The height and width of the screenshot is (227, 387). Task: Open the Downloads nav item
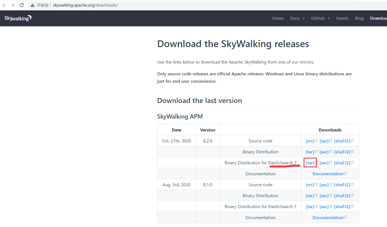click(379, 18)
